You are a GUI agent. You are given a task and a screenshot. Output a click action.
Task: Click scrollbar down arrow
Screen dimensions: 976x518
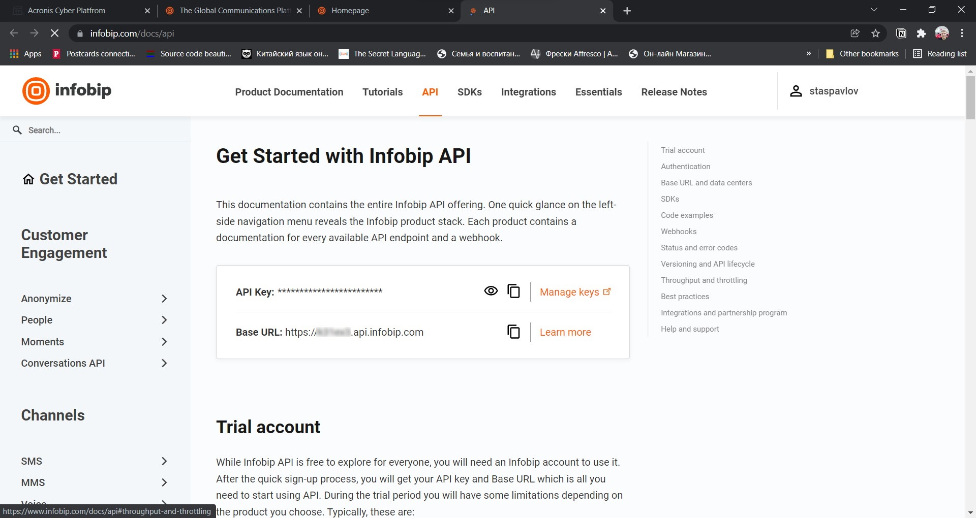(x=970, y=513)
